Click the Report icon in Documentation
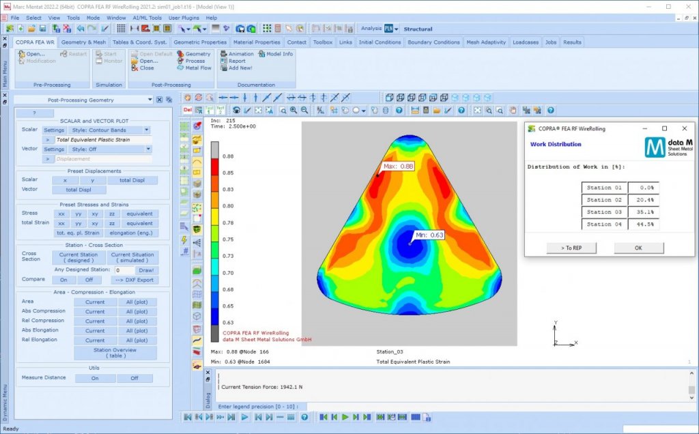 pos(223,61)
